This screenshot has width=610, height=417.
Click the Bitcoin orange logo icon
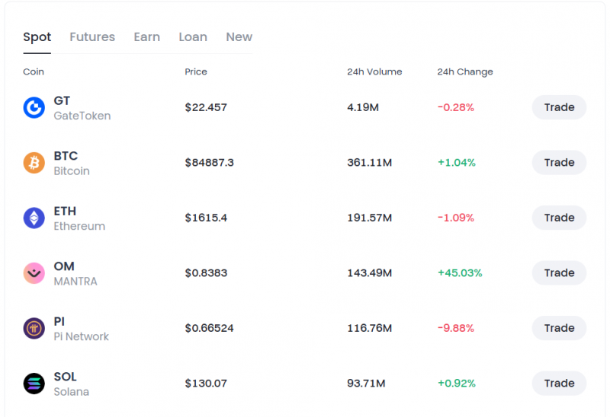coord(34,163)
